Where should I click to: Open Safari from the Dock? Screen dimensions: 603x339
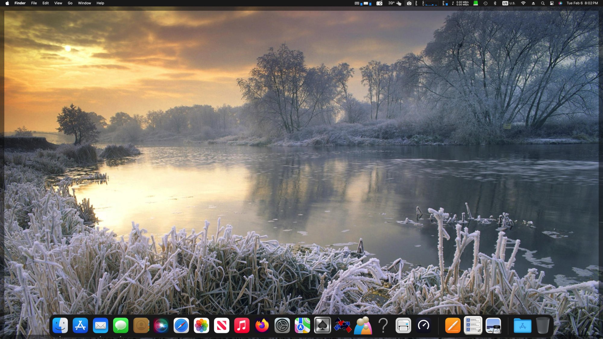[x=181, y=325]
